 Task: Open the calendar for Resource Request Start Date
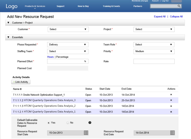(x=86, y=133)
